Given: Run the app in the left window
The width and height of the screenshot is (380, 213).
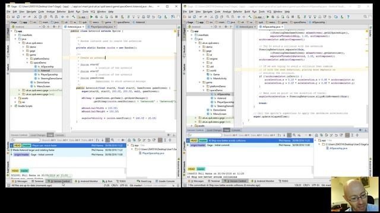Looking at the screenshot, I should pos(91,17).
